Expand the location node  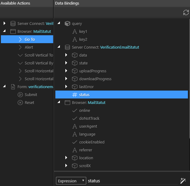pyautogui.click(x=66, y=158)
